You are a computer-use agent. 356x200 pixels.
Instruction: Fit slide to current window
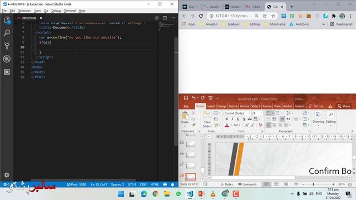point(350,184)
